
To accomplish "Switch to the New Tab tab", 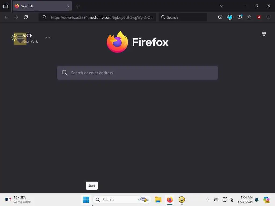I will [x=42, y=6].
